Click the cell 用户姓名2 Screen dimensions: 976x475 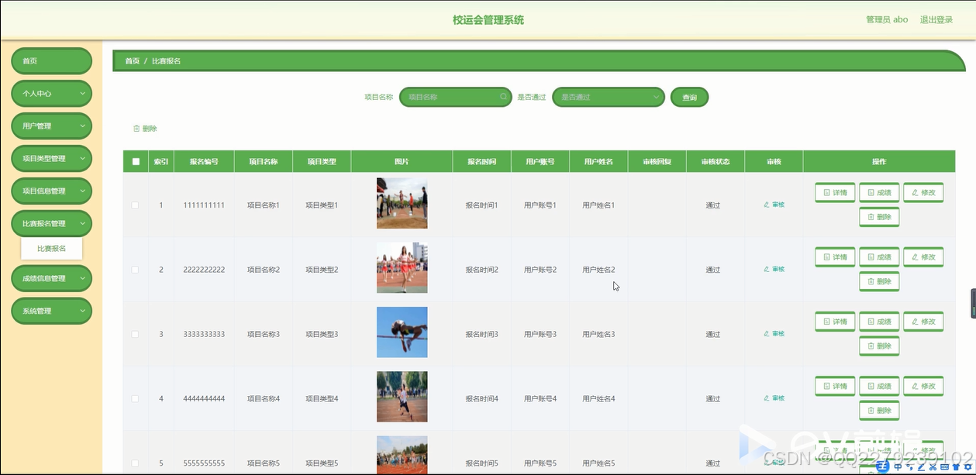(x=598, y=270)
